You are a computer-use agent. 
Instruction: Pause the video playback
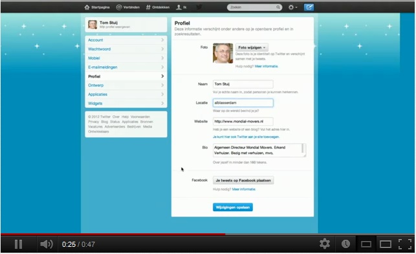pyautogui.click(x=18, y=244)
